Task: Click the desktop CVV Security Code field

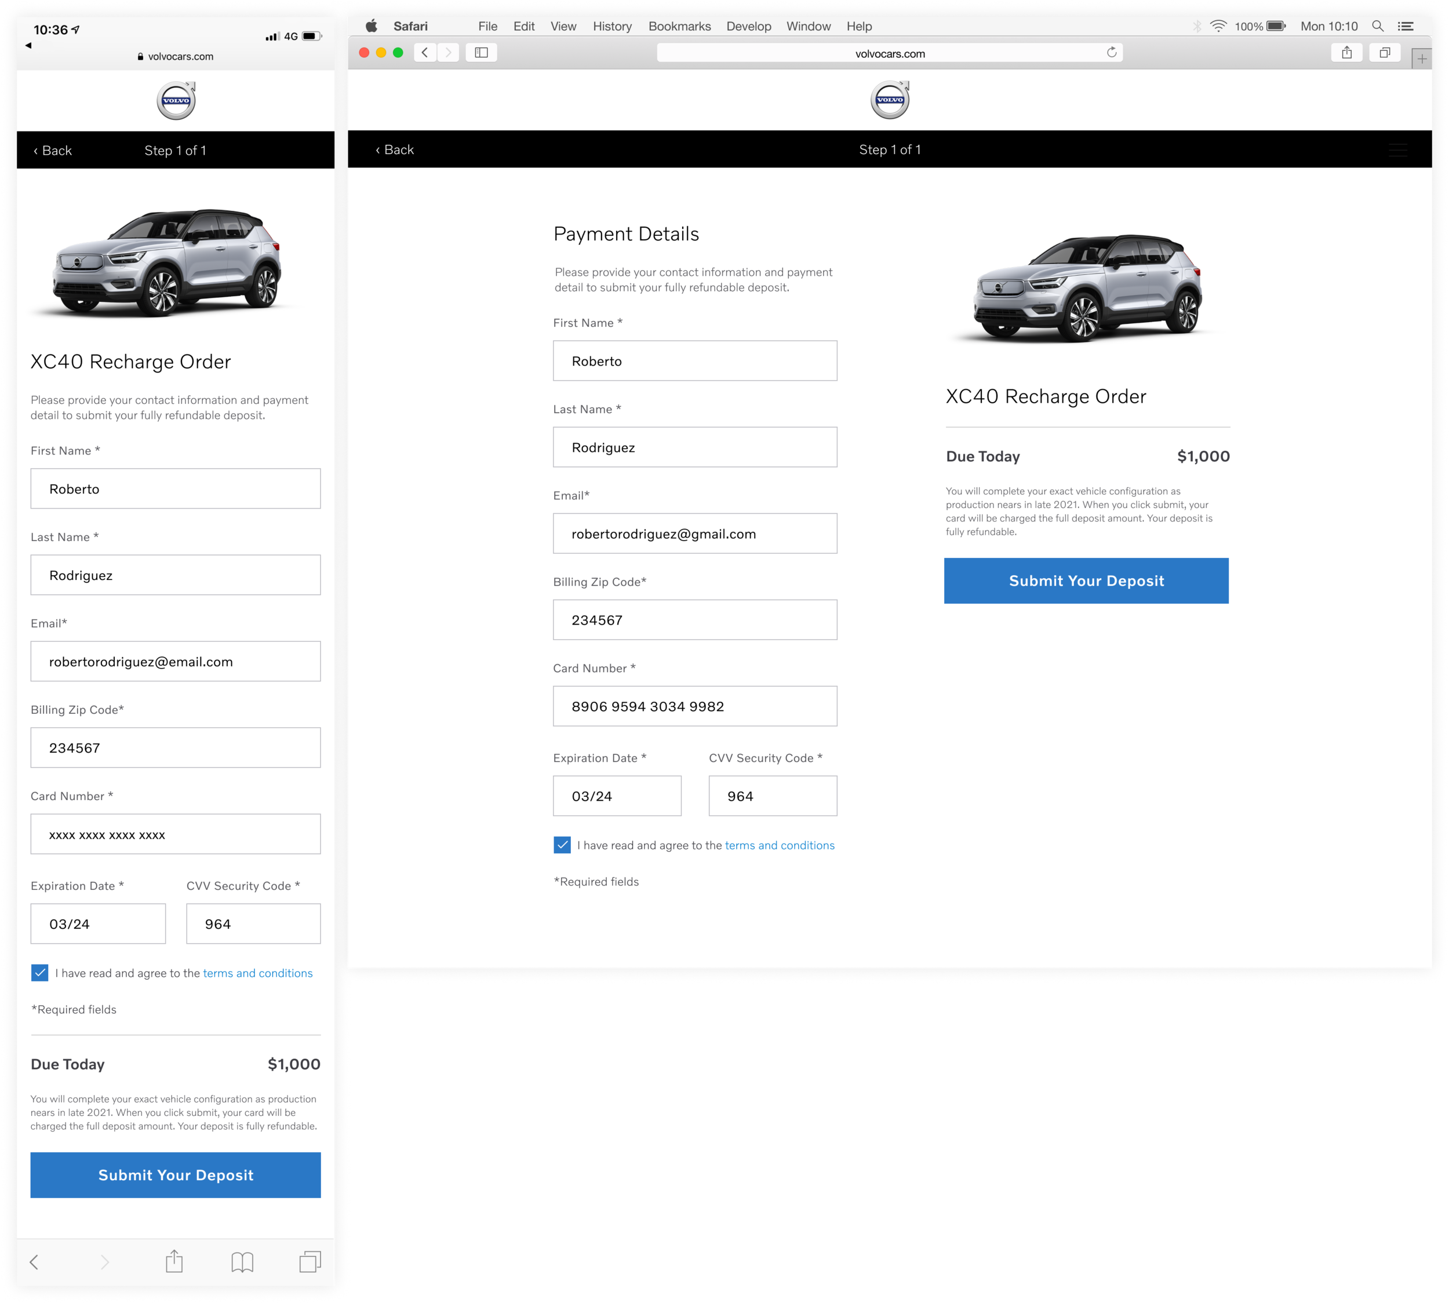Action: coord(773,796)
